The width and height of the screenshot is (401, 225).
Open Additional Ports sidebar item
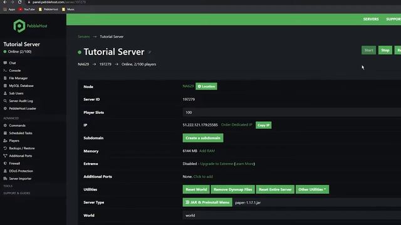click(x=21, y=156)
